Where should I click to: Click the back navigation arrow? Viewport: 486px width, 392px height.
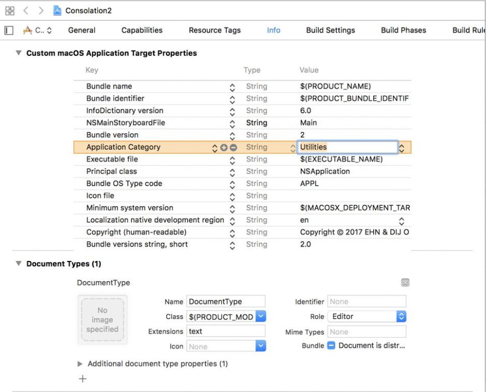tap(26, 11)
